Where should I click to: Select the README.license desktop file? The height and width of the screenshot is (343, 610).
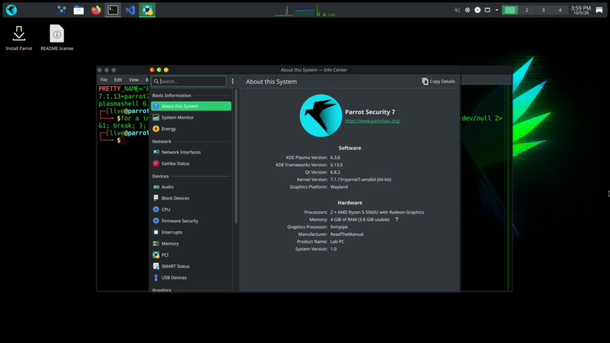[57, 38]
